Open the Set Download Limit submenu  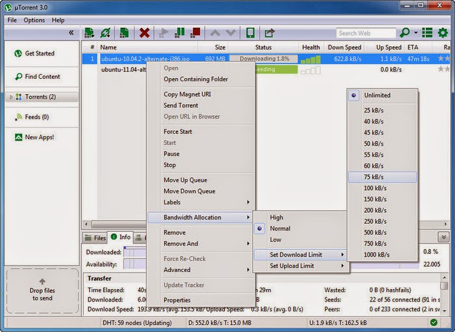(300, 255)
